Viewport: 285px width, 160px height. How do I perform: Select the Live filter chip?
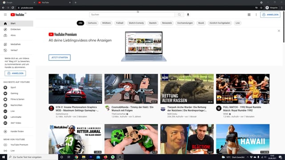tap(237, 23)
